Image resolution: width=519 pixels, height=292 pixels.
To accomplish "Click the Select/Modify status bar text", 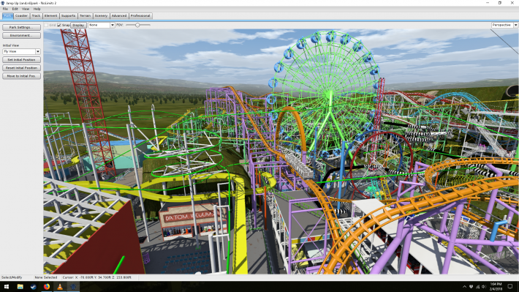I will [12, 277].
